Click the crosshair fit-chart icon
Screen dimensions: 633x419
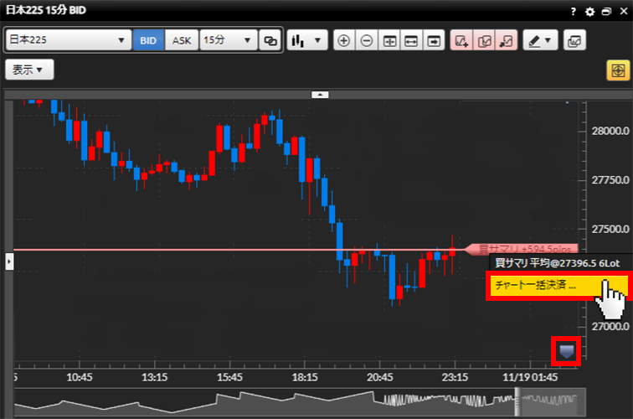389,40
